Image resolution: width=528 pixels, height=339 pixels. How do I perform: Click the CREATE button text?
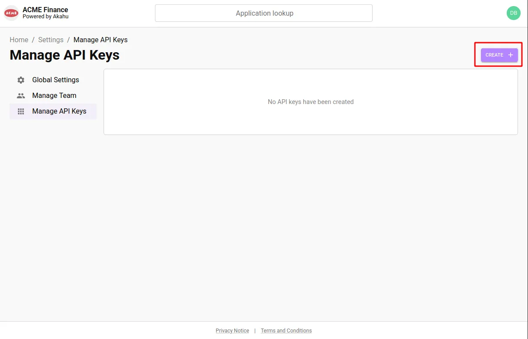[x=494, y=55]
